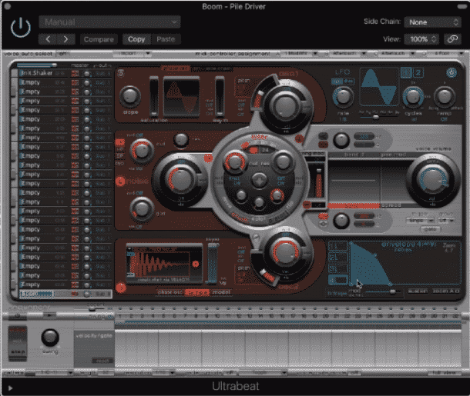Click the filter resonance knob in center

point(282,161)
